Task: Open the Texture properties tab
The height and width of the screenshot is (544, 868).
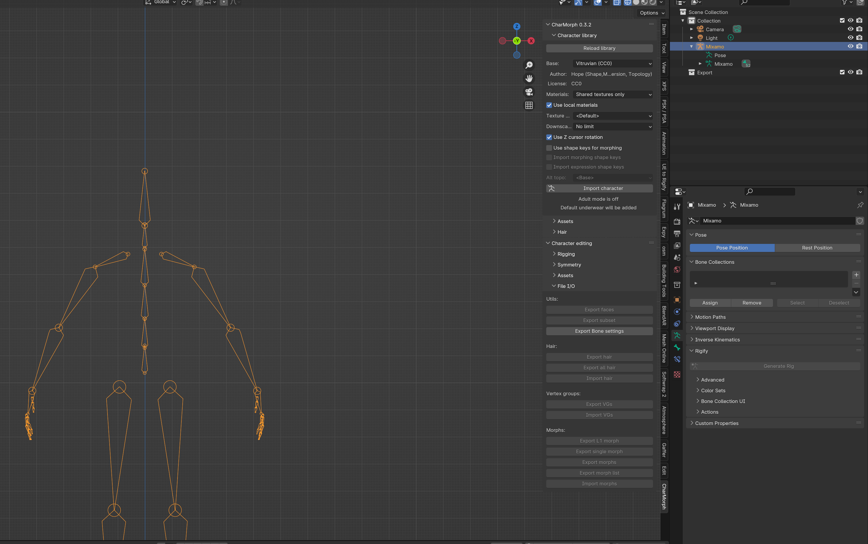Action: (x=677, y=374)
